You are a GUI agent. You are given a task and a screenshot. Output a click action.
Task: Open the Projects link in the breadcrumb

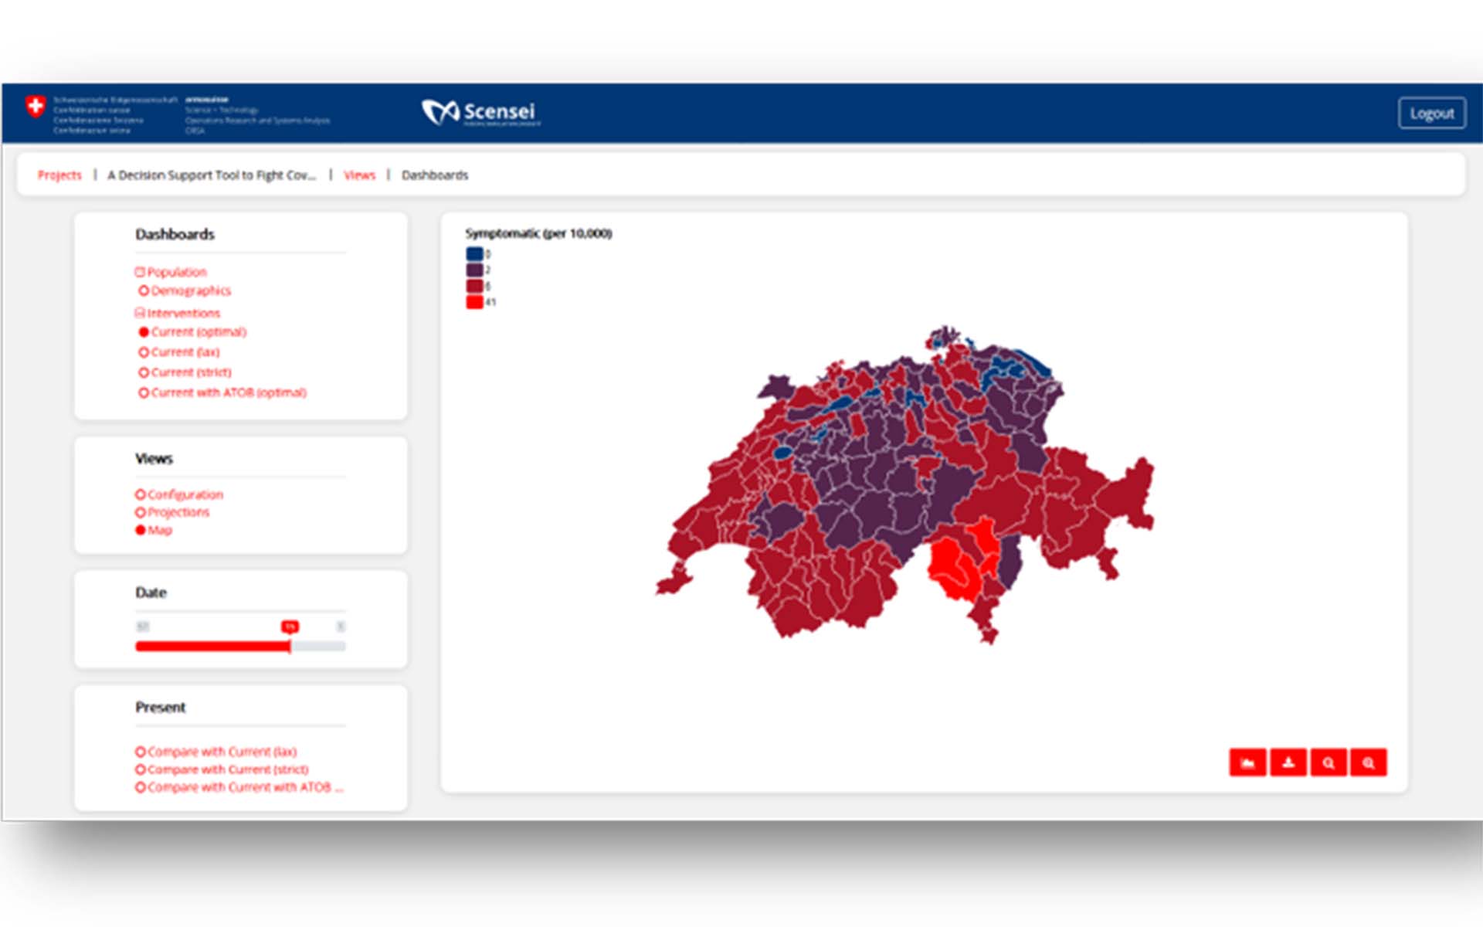pyautogui.click(x=61, y=175)
